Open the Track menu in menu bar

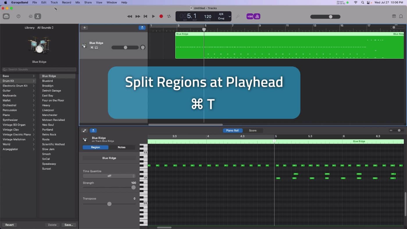(54, 2)
